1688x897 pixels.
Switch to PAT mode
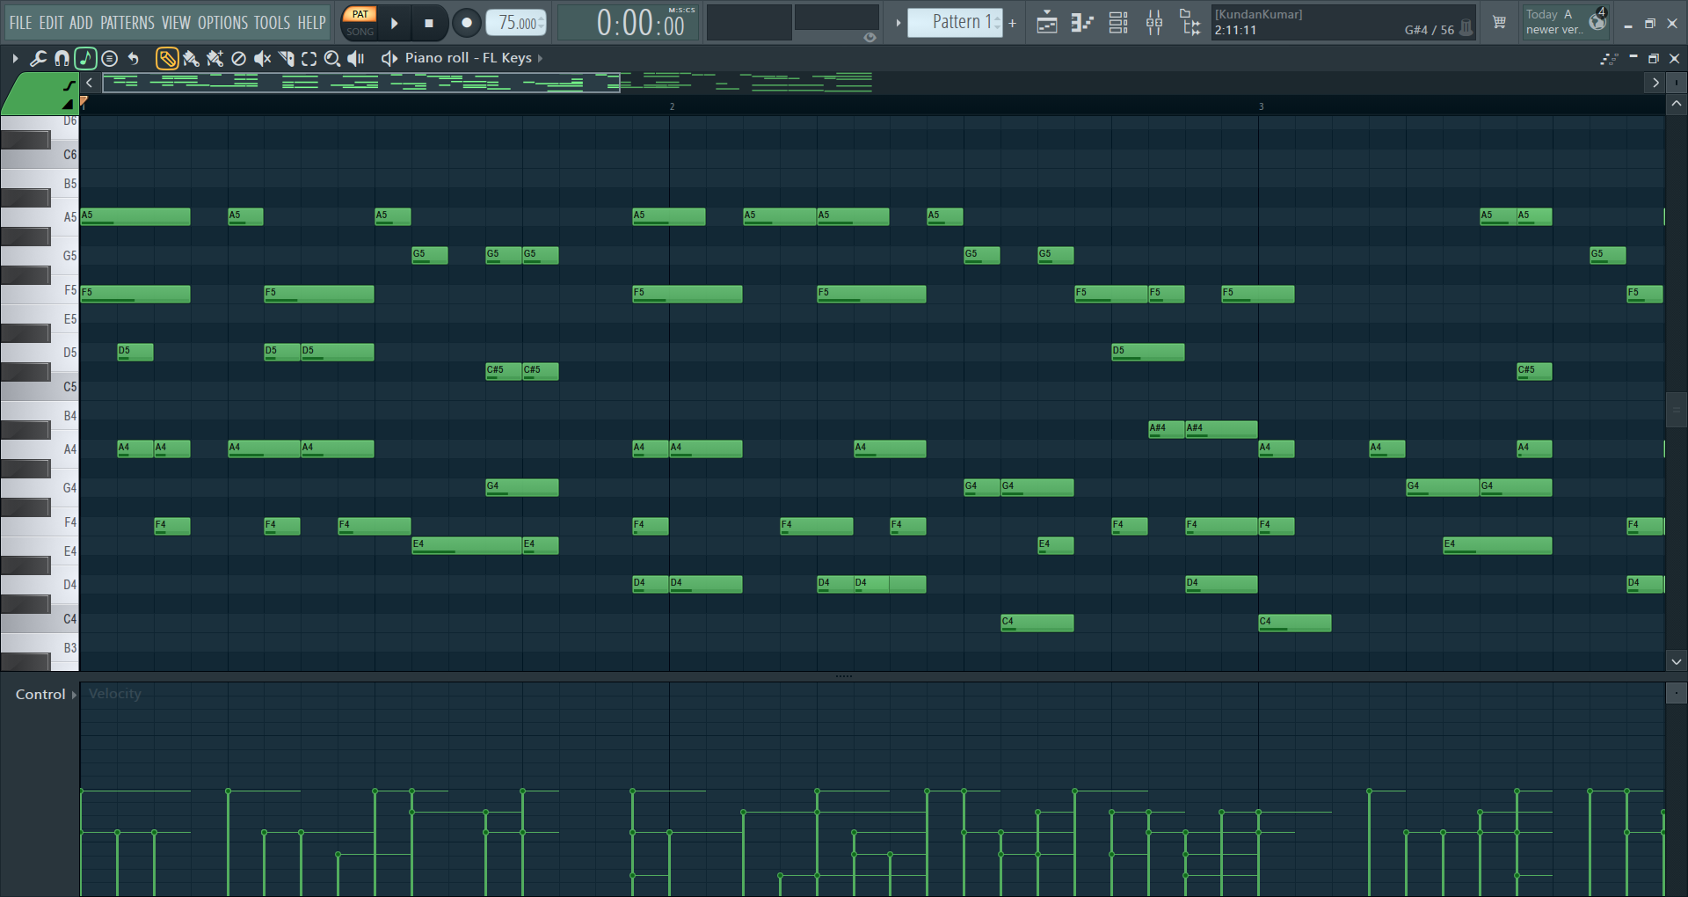[x=360, y=14]
